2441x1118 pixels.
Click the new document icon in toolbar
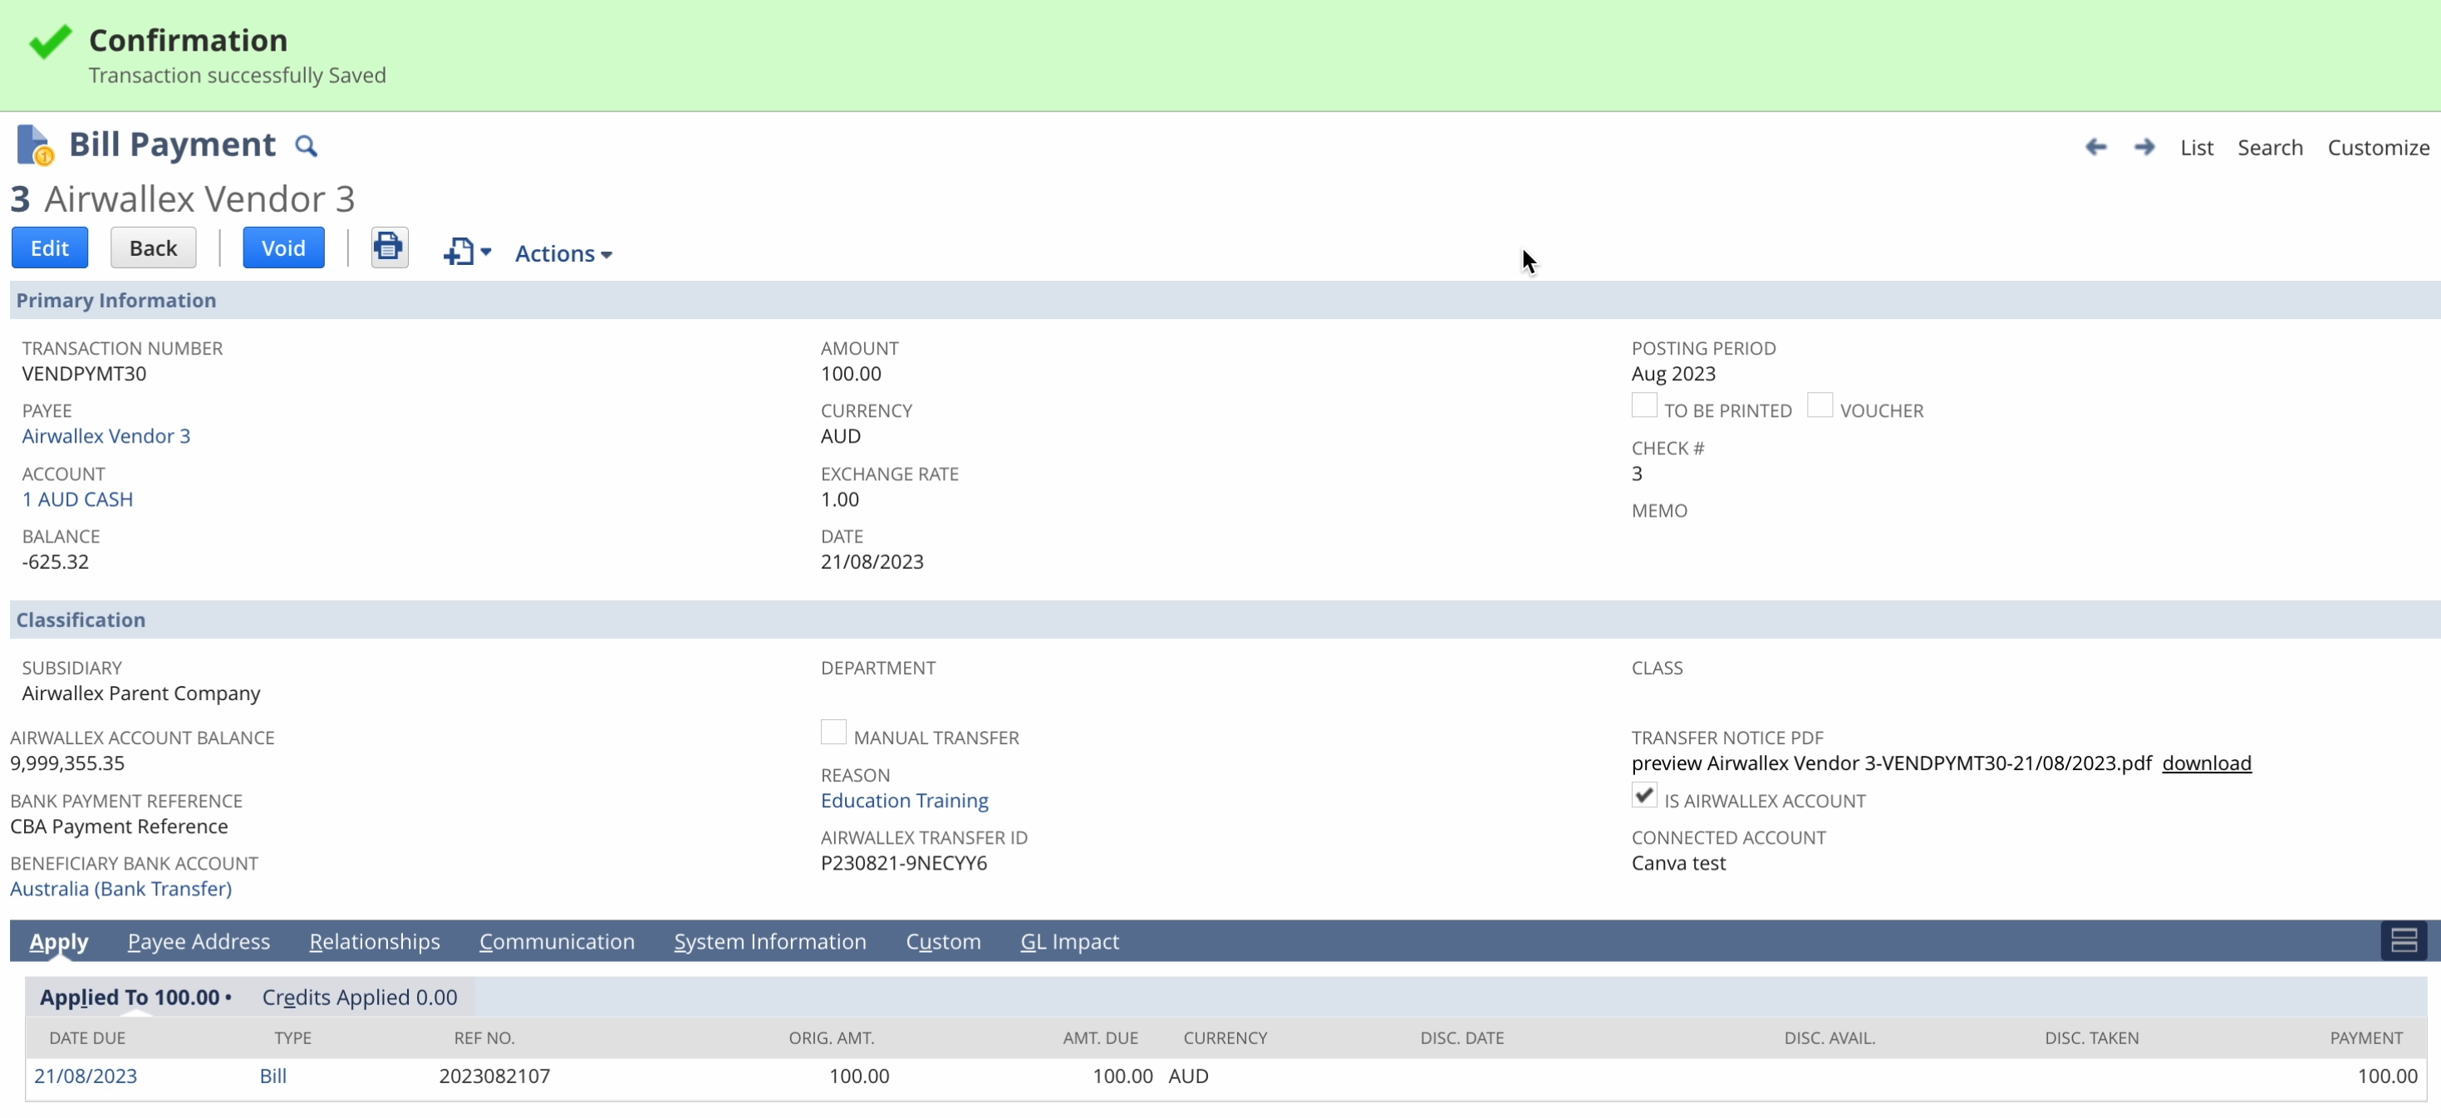coord(459,252)
